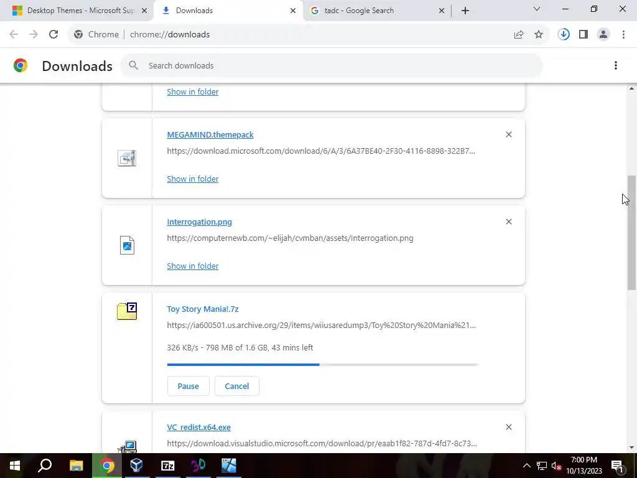637x478 pixels.
Task: Open 7-Zip from the taskbar
Action: coord(167,466)
